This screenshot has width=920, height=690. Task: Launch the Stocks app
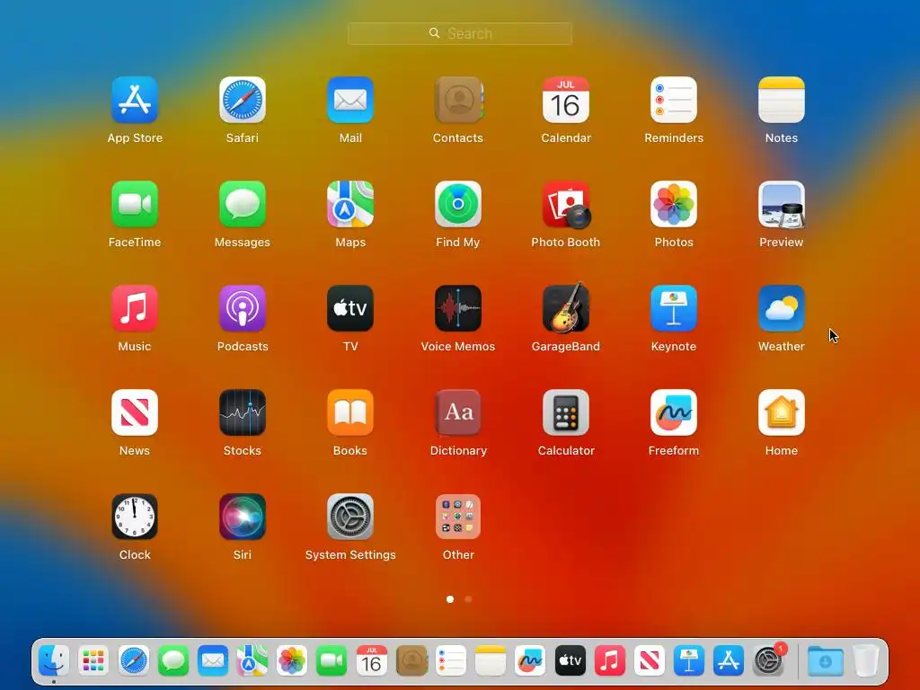coord(243,412)
